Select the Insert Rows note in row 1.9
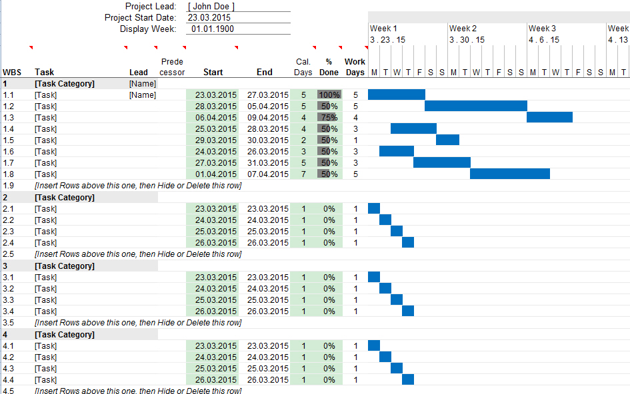 tap(138, 186)
